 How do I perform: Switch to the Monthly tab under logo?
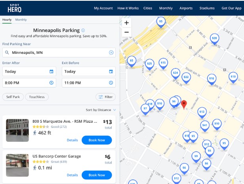(21, 20)
